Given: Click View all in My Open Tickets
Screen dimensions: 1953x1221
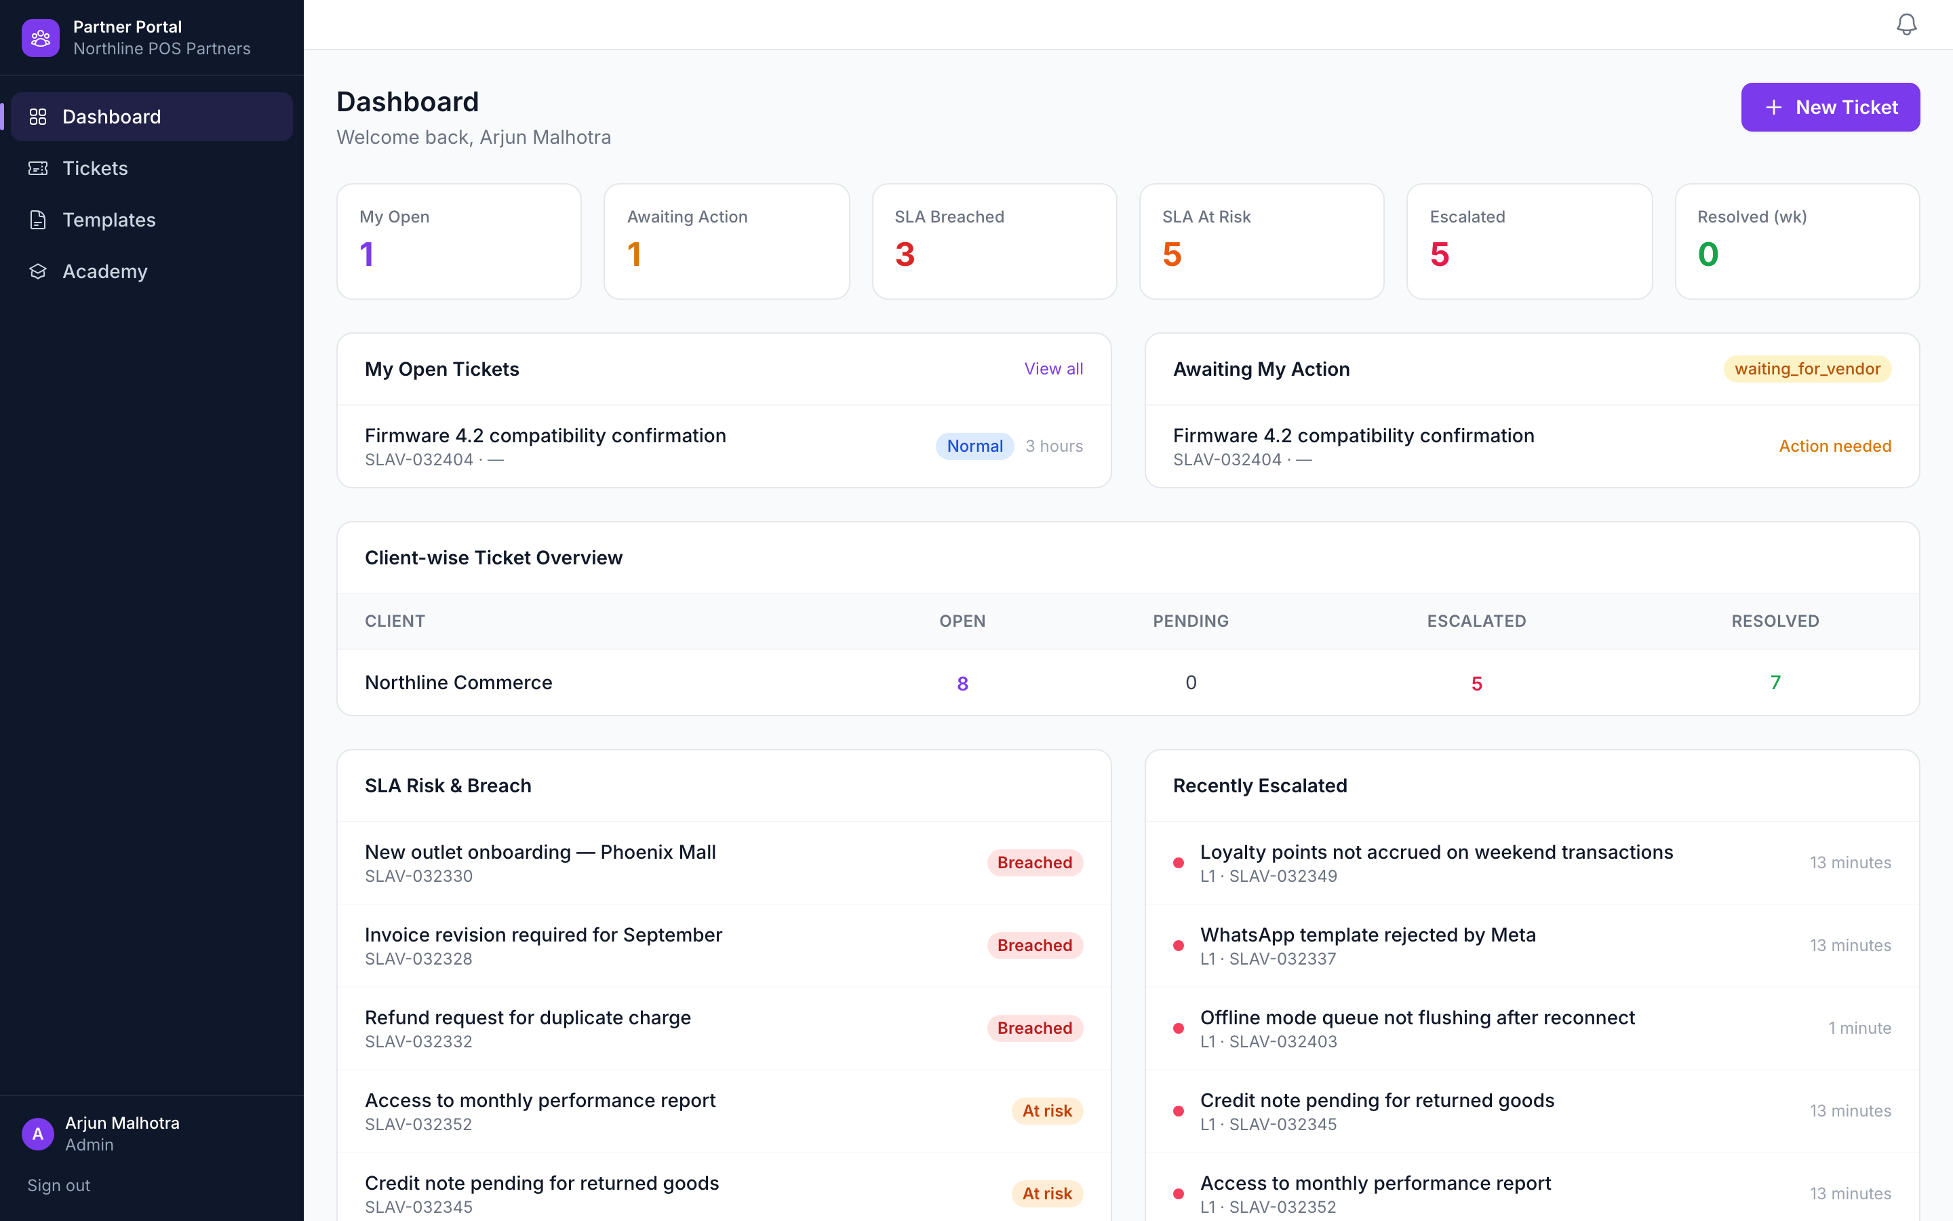Looking at the screenshot, I should click(1053, 369).
